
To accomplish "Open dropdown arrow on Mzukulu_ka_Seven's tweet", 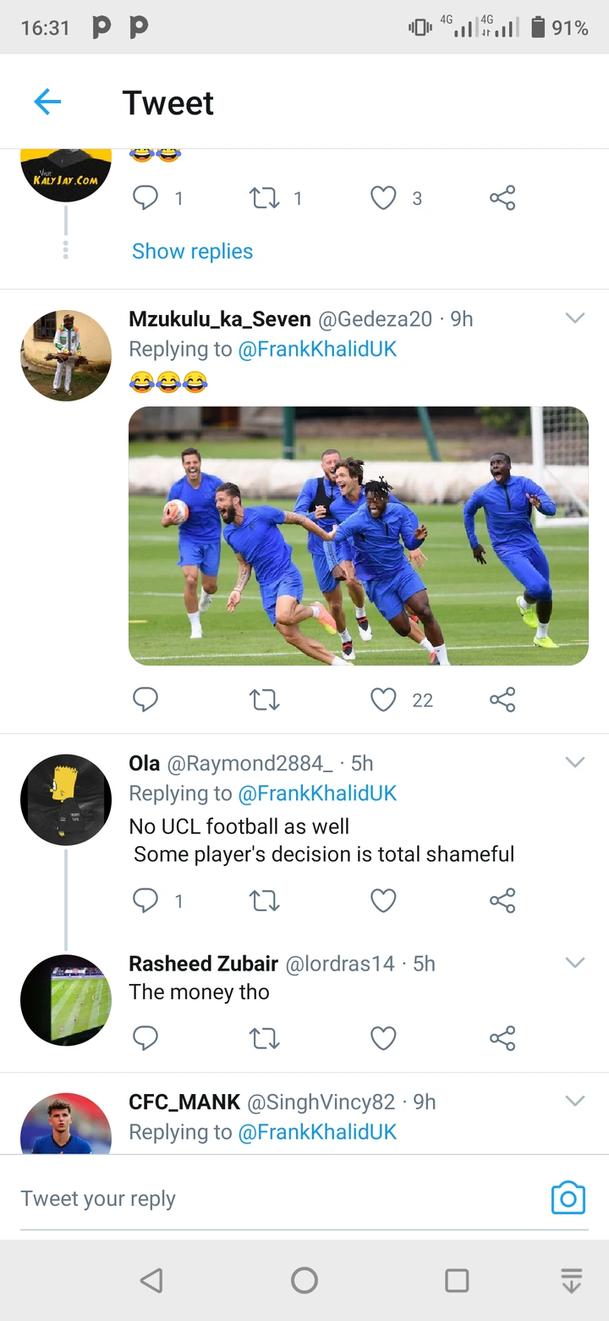I will 575,318.
